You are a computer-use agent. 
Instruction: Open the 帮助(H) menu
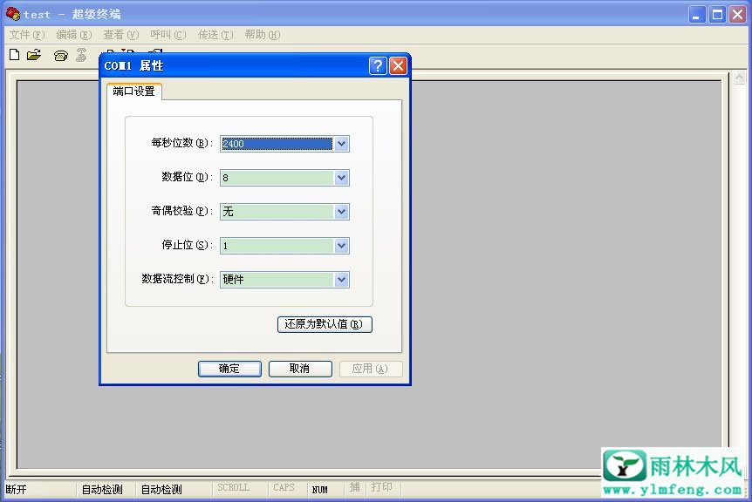pyautogui.click(x=263, y=35)
